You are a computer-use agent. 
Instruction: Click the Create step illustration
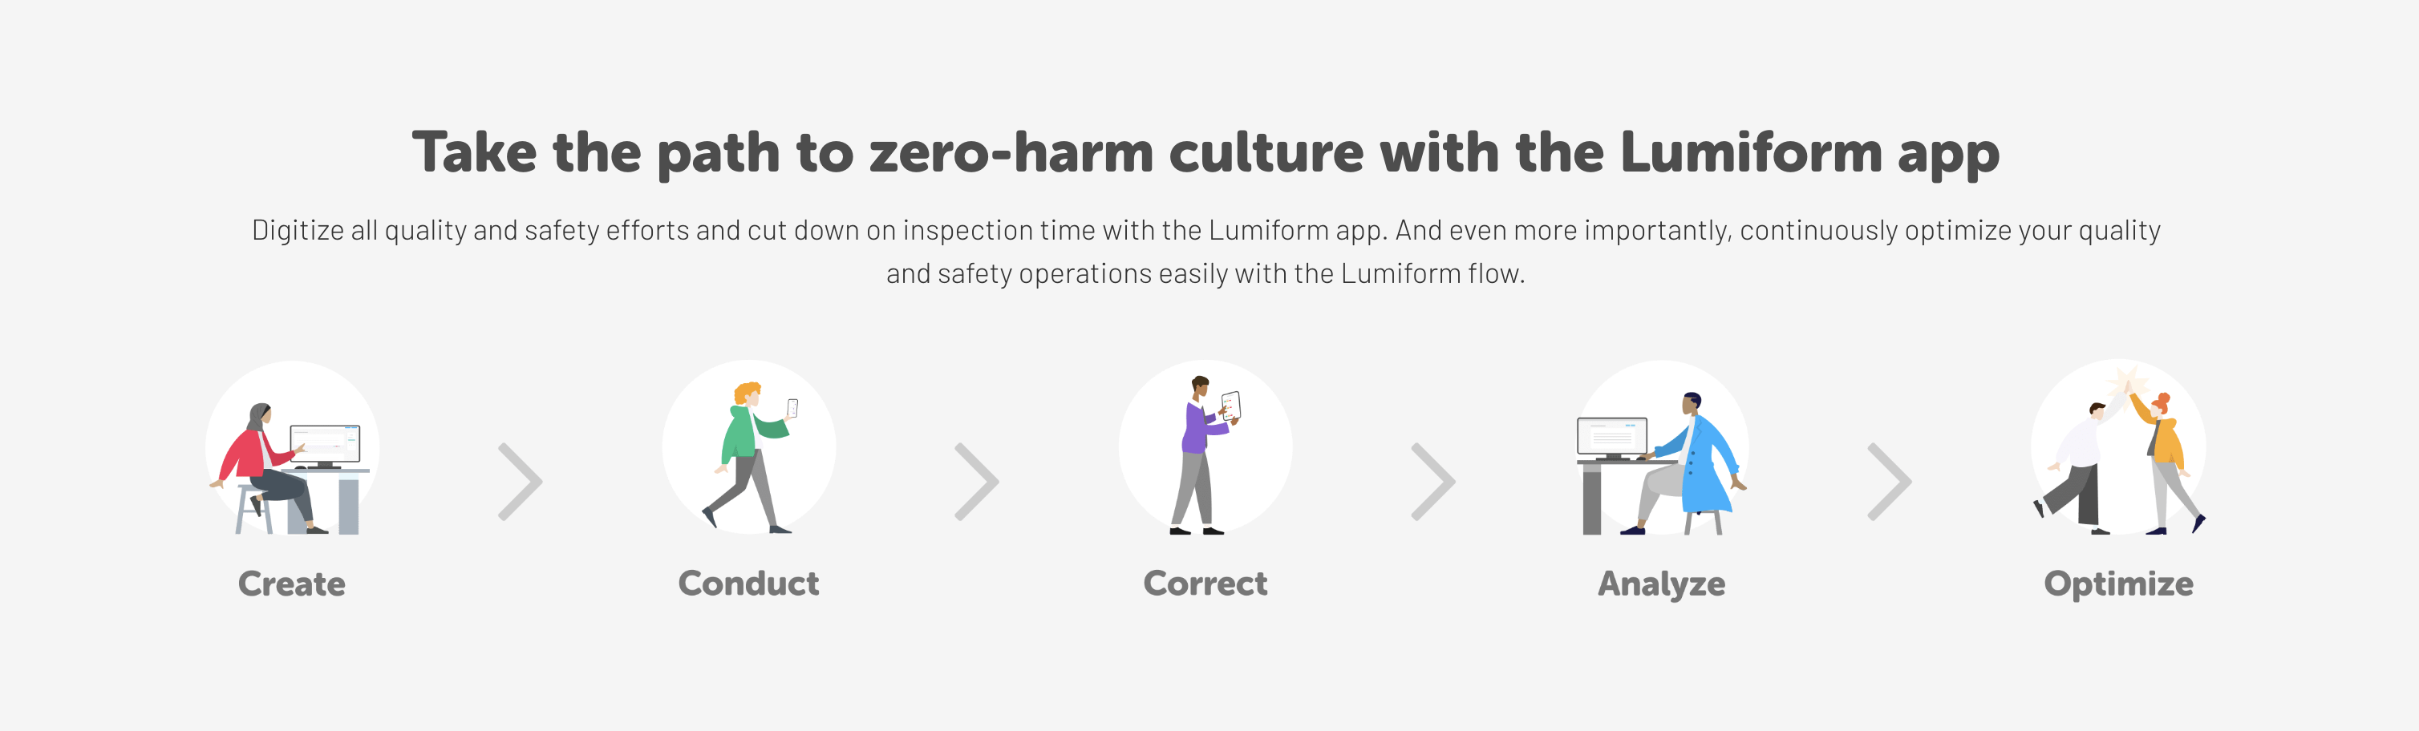click(x=292, y=447)
